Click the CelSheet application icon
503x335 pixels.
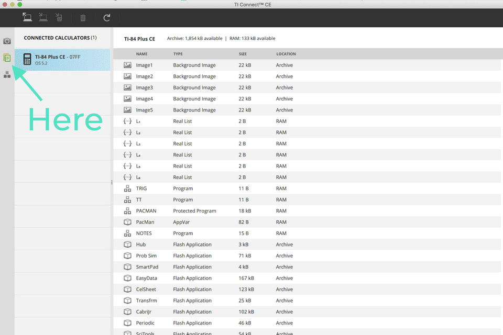coord(127,289)
